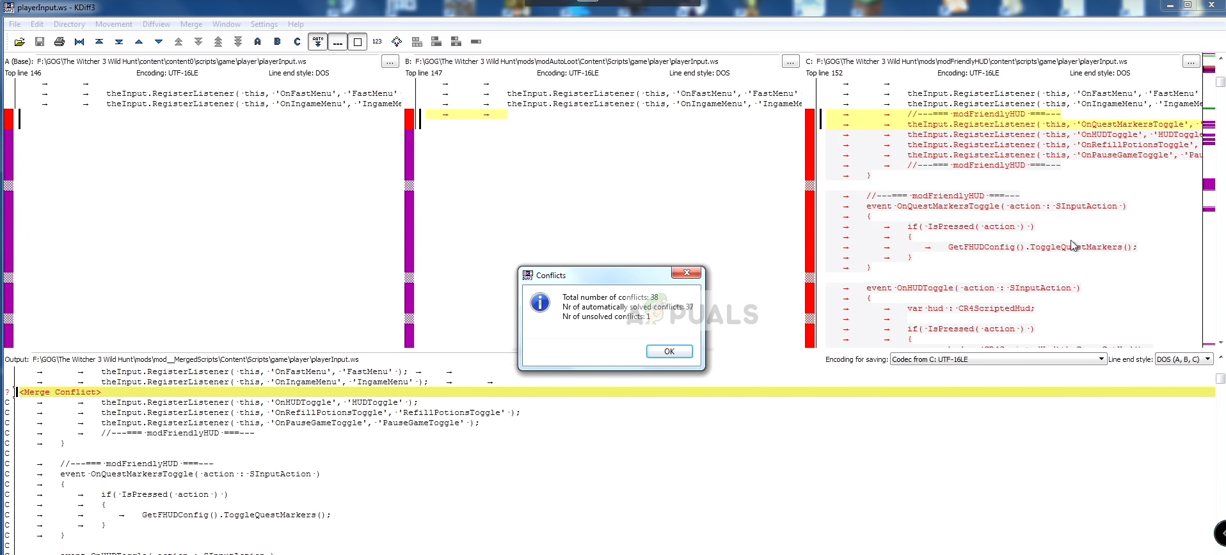This screenshot has height=555, width=1226.
Task: Go to next delta (single blue down arrow)
Action: pos(159,42)
